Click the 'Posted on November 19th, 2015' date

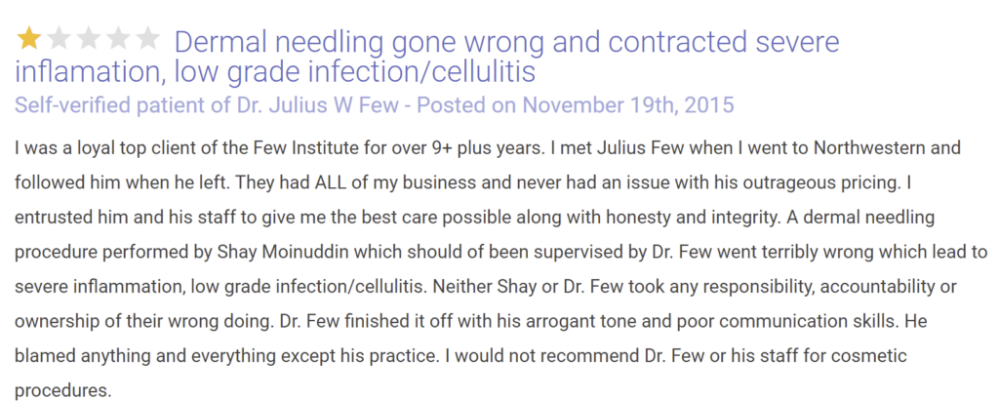click(576, 104)
